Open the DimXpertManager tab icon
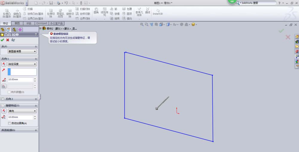This screenshot has width=299, height=152. pyautogui.click(x=20, y=30)
